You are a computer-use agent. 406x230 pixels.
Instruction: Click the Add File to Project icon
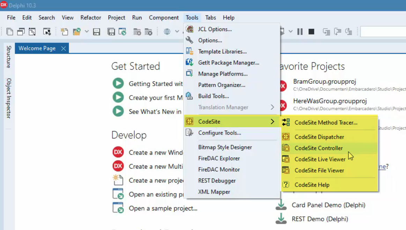click(137, 32)
